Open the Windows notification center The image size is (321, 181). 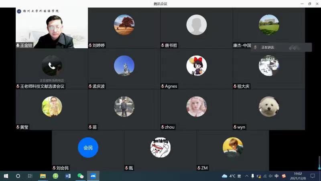click(x=313, y=176)
